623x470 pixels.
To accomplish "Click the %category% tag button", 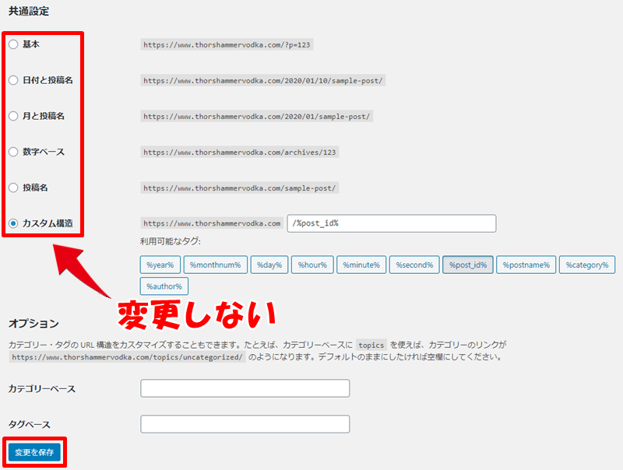I will (587, 265).
